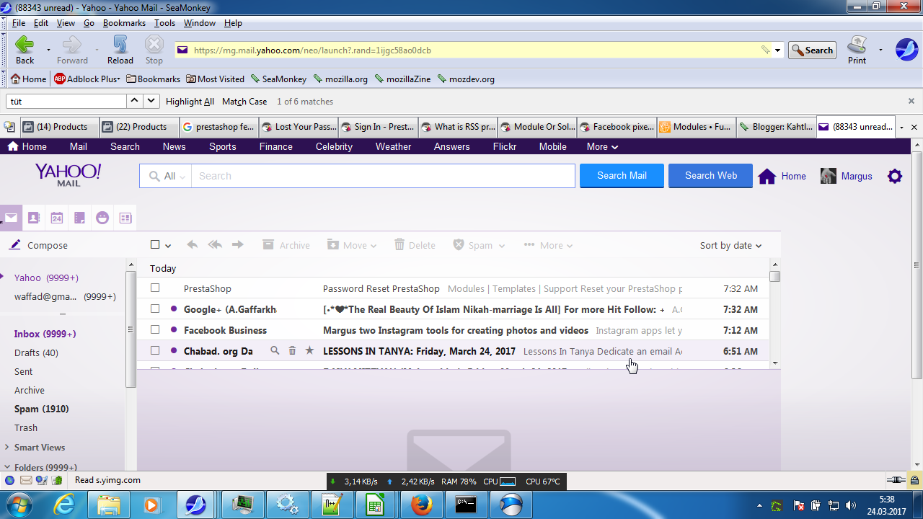Click the Search Mail button
The height and width of the screenshot is (519, 923).
(622, 176)
